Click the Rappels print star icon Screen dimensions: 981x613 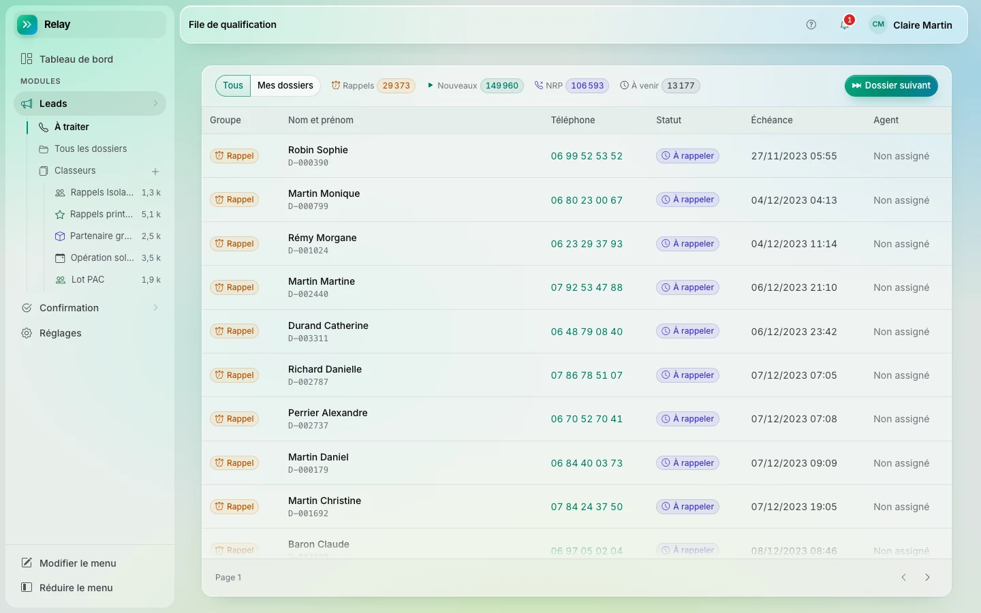click(x=60, y=215)
